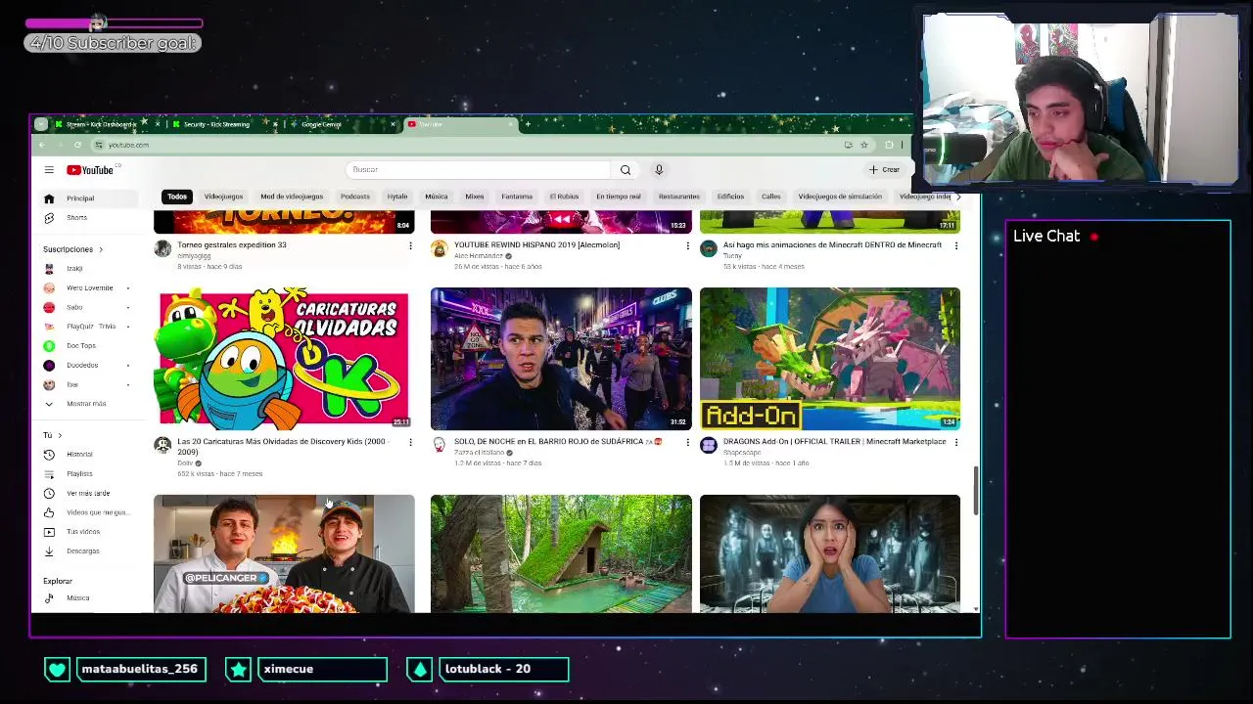The height and width of the screenshot is (704, 1253).
Task: Click the browser back arrow
Action: coord(42,145)
